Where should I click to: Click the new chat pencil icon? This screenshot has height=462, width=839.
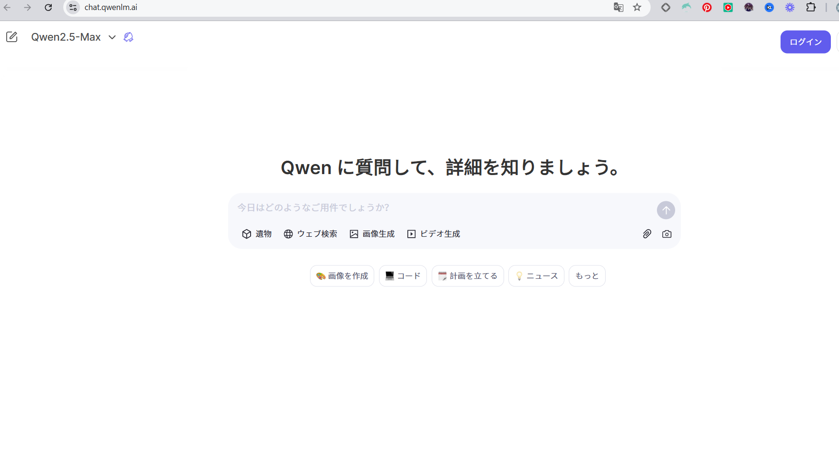coord(11,37)
